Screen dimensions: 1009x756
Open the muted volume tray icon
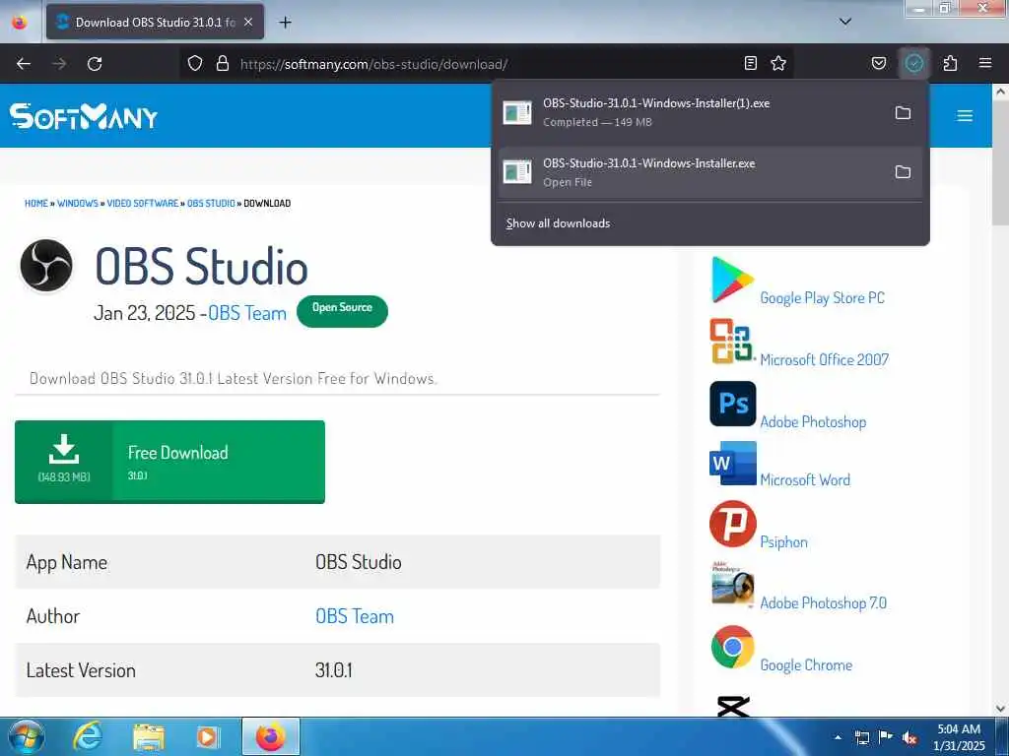click(x=909, y=738)
